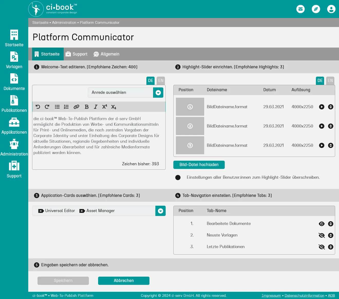Show the Neuste Vorlagen tab
This screenshot has height=299, width=339.
pos(322,235)
